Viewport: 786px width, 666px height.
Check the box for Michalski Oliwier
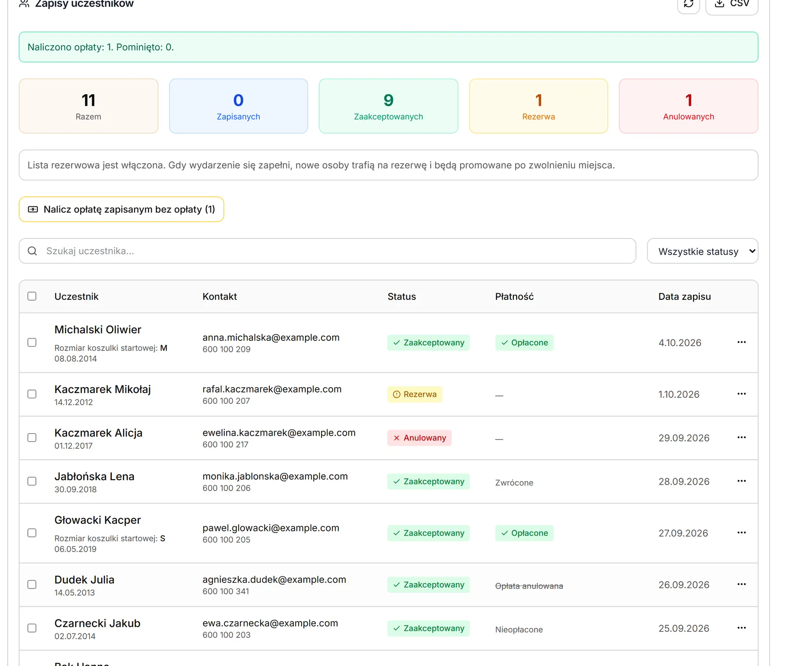[x=32, y=342]
